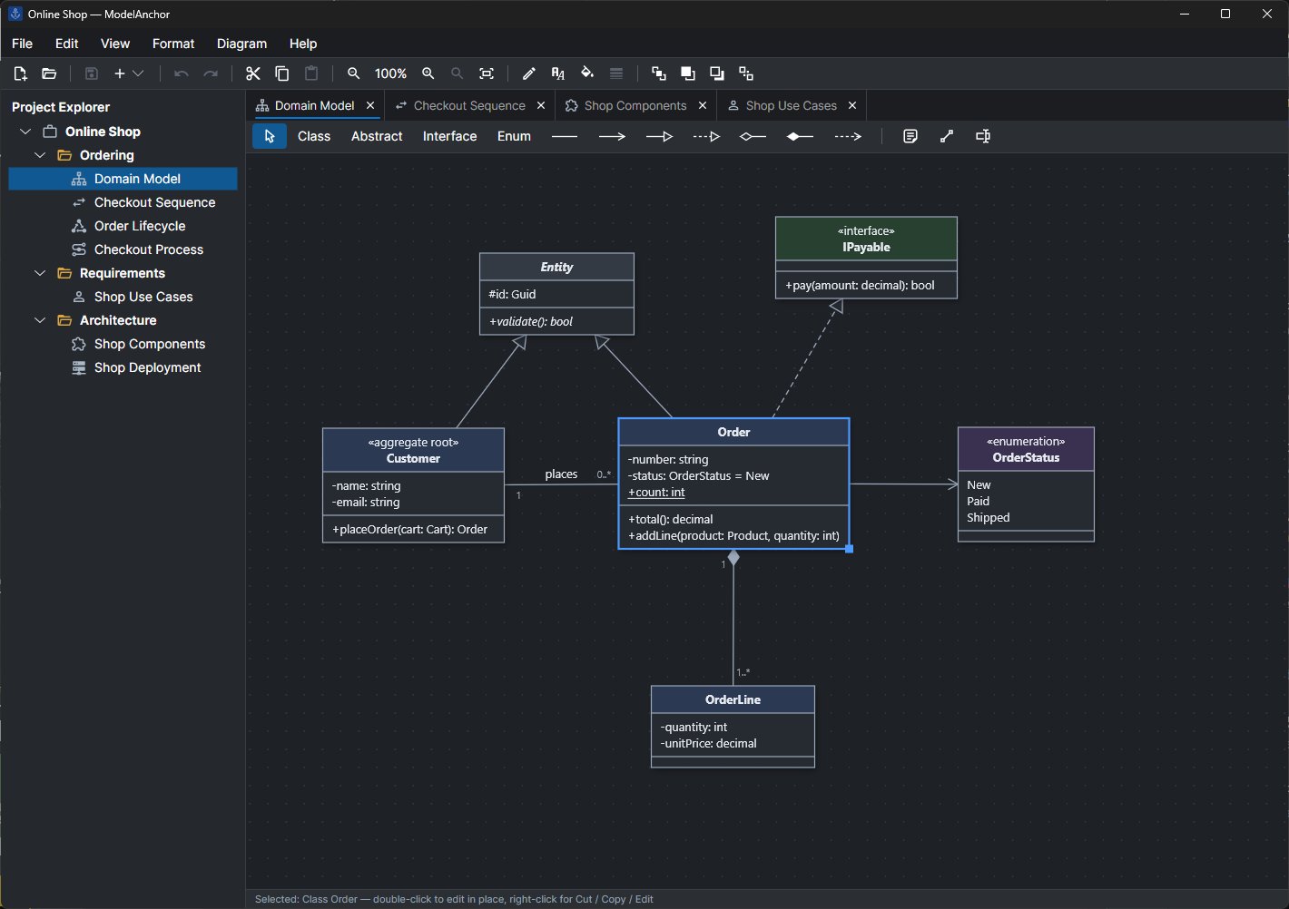
Task: Switch to the Shop Use Cases tab
Action: point(792,106)
